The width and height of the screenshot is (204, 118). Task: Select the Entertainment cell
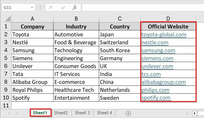pyautogui.click(x=76, y=98)
